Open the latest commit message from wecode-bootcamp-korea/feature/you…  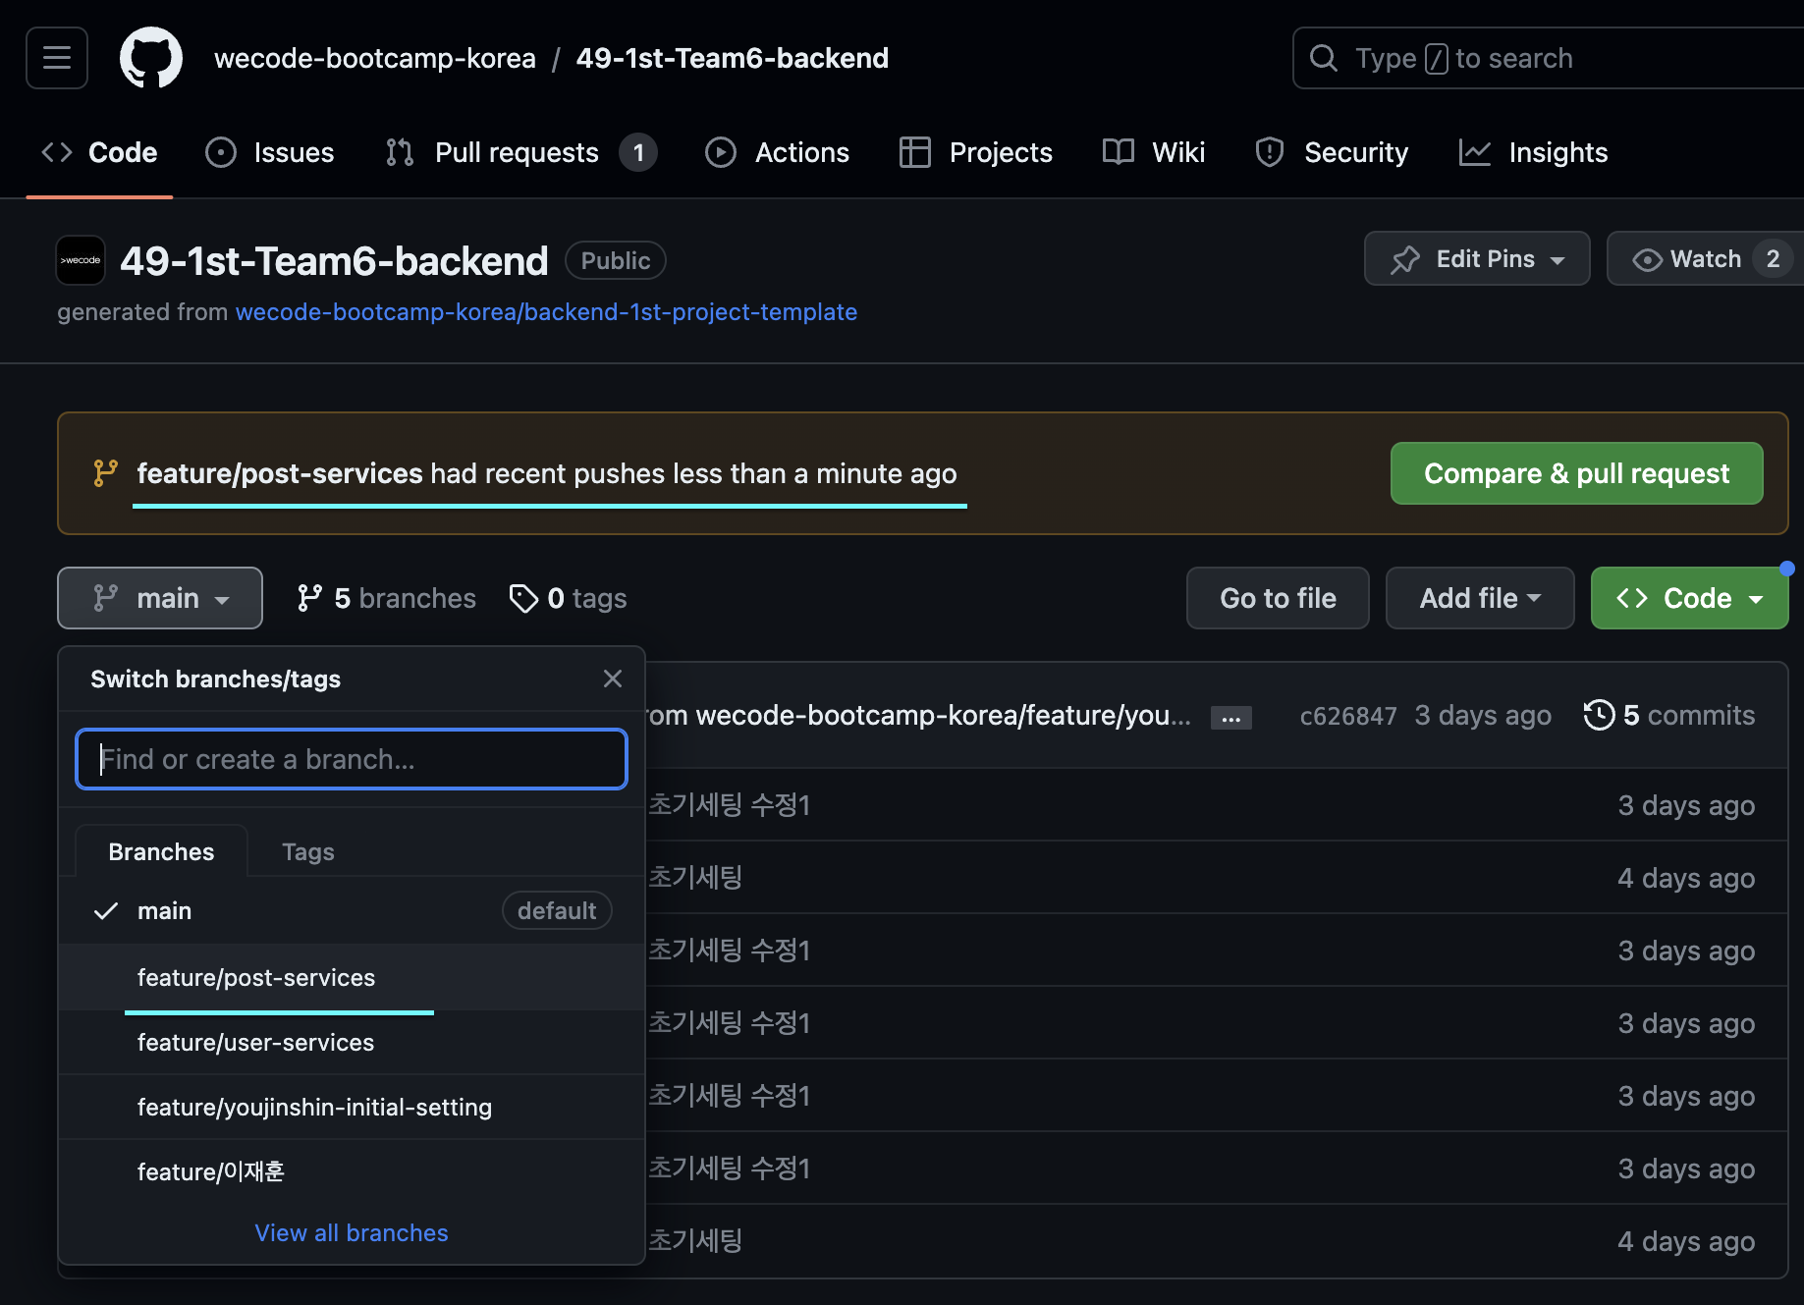tap(917, 715)
